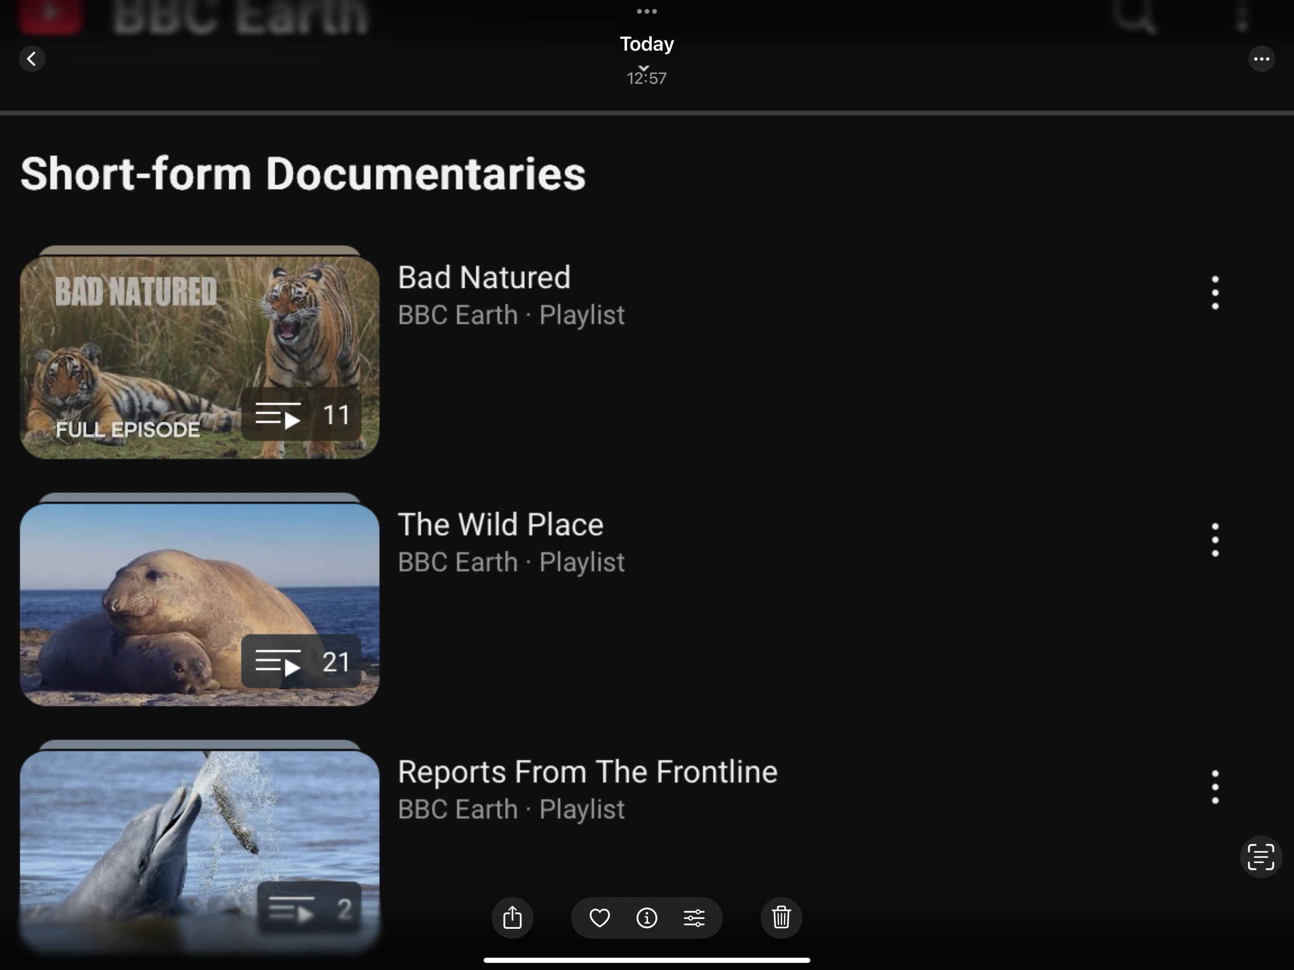Image resolution: width=1294 pixels, height=970 pixels.
Task: Tap the share icon in bottom toolbar
Action: click(512, 917)
